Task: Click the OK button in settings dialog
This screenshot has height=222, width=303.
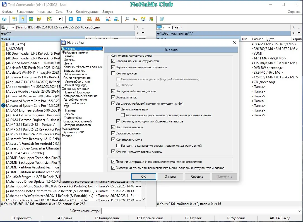Action: (143, 177)
